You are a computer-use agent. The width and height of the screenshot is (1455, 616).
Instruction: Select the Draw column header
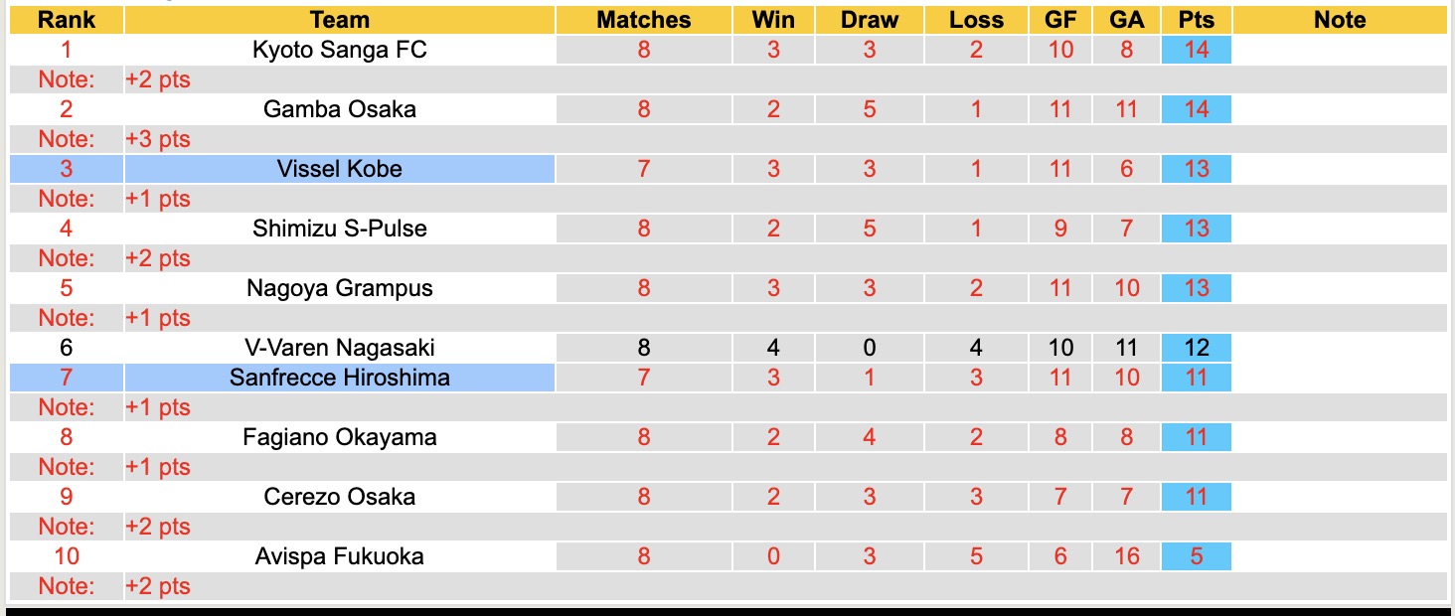click(x=869, y=20)
